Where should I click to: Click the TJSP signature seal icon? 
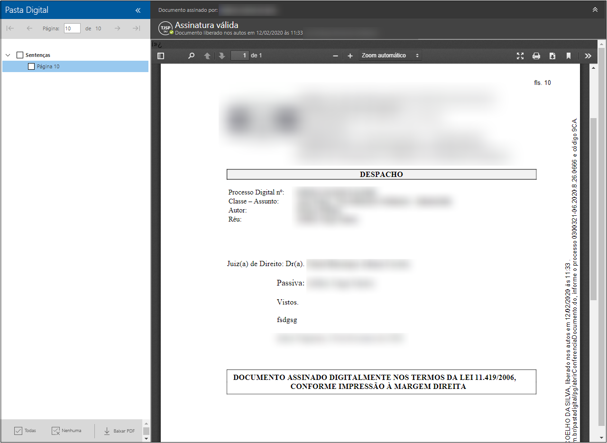(x=165, y=28)
